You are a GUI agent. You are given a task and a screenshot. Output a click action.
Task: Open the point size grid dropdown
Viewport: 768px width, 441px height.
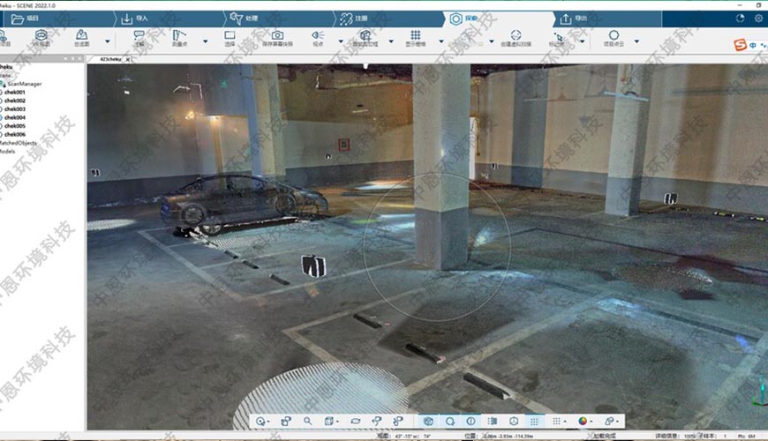559,421
